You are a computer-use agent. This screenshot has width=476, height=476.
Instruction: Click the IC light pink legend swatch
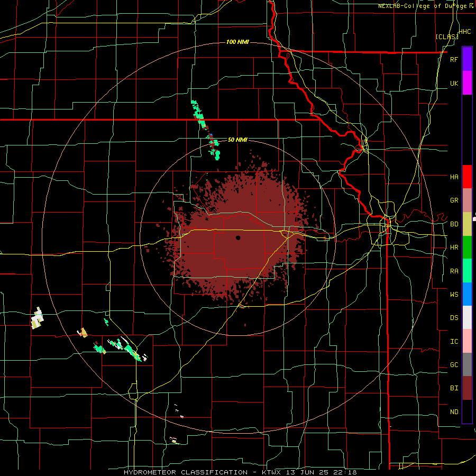[x=467, y=341]
